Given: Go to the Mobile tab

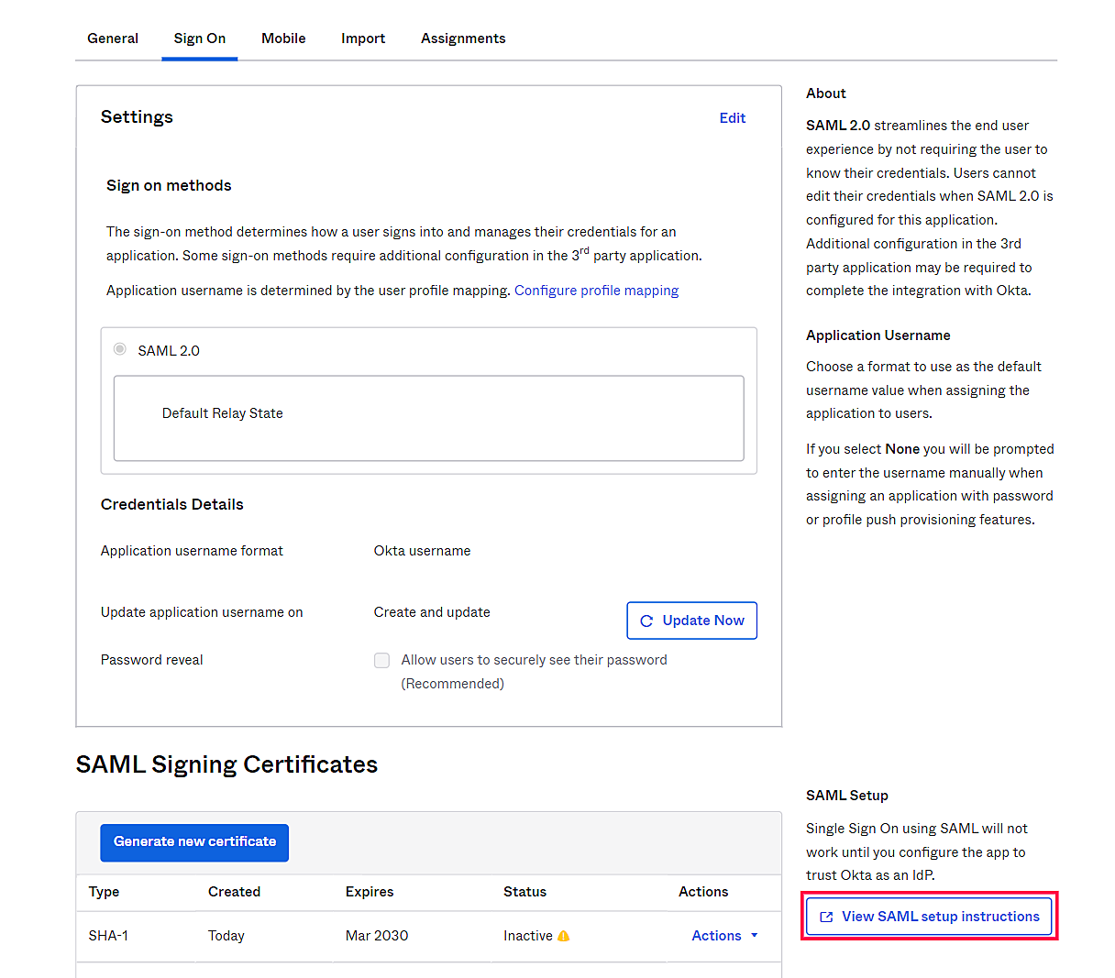Looking at the screenshot, I should 283,38.
